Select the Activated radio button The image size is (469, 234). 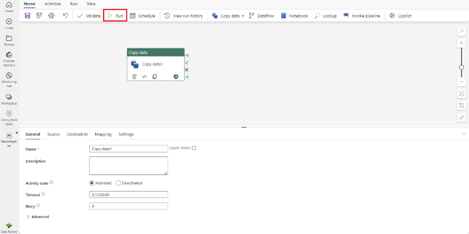coord(92,183)
